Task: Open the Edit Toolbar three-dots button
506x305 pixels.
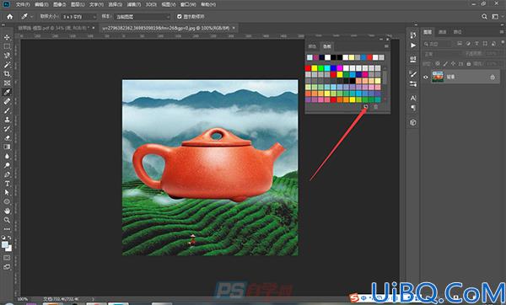Action: (x=7, y=229)
